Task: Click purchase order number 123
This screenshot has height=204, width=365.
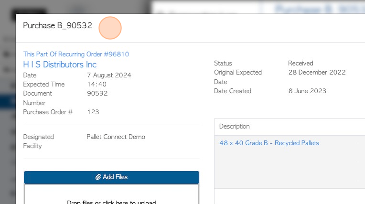Action: pyautogui.click(x=93, y=112)
